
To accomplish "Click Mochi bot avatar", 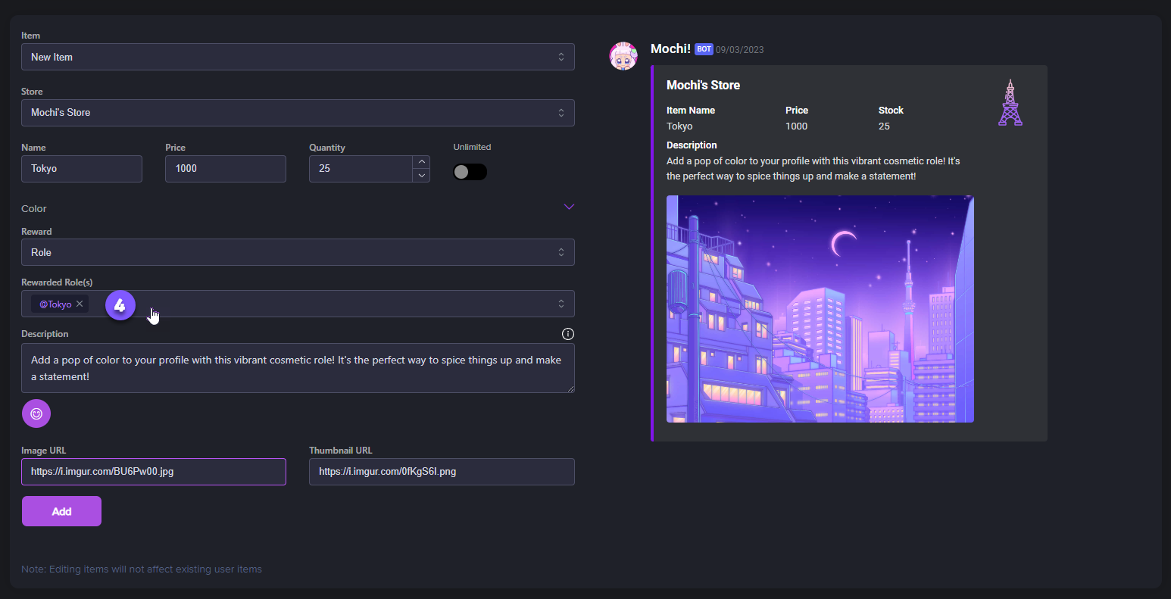I will 623,57.
